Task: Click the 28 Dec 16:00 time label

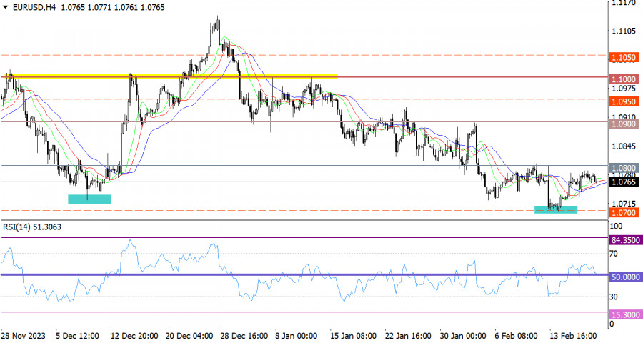Action: pyautogui.click(x=244, y=336)
